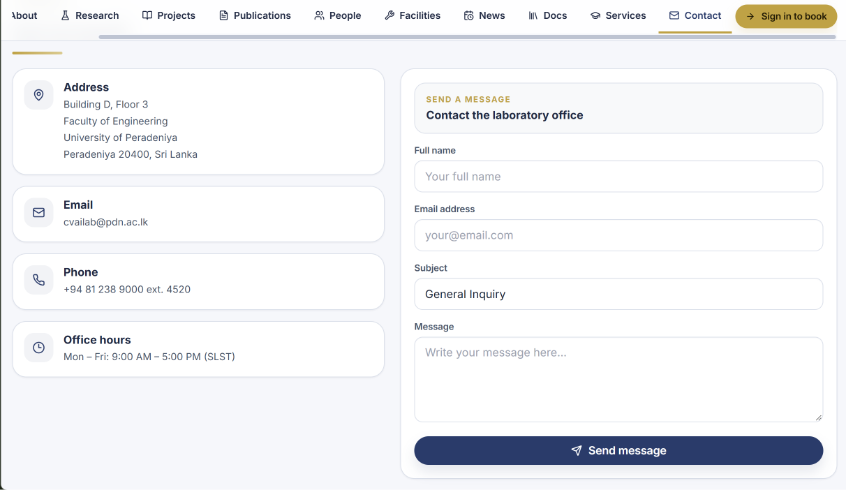Click the wrench icon beside Facilities
The width and height of the screenshot is (846, 490).
pos(389,15)
